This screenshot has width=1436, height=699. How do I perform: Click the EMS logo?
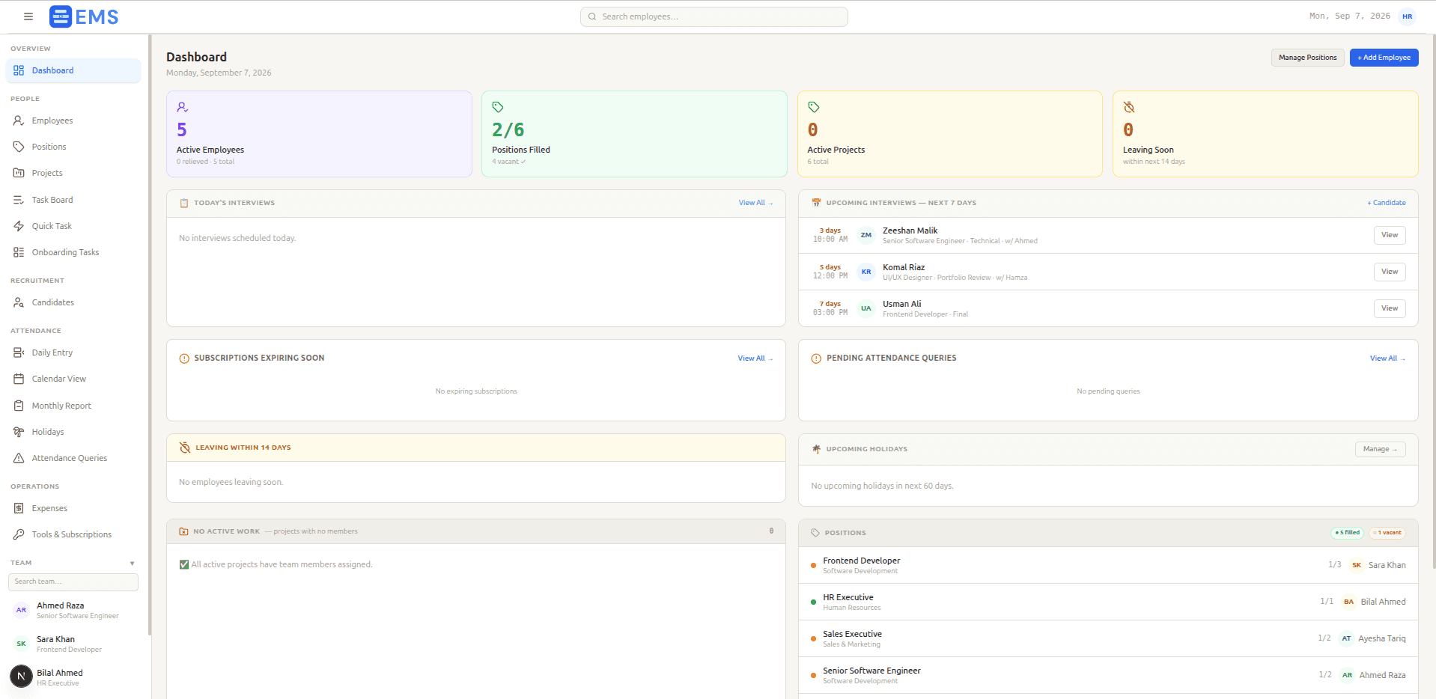(84, 16)
